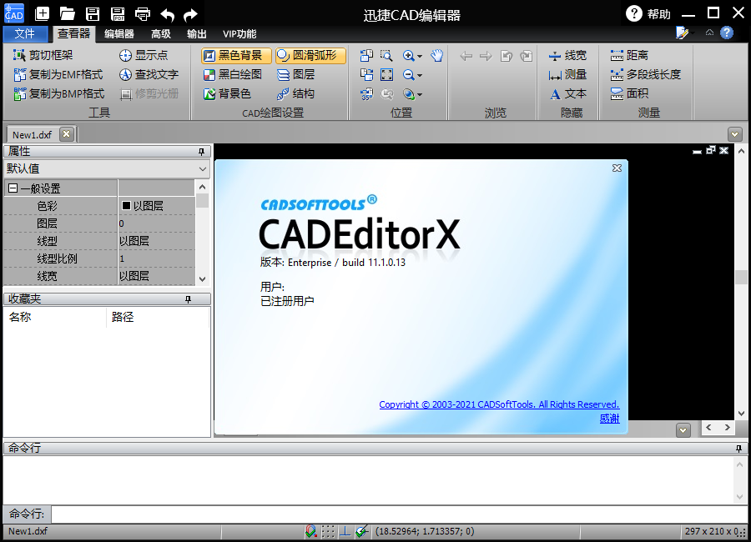Image resolution: width=751 pixels, height=542 pixels.
Task: Click the zoom in magnifier icon
Action: click(409, 56)
